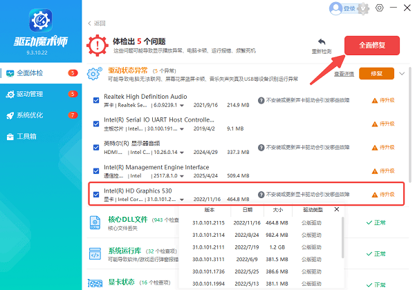Click the main list vertical scrollbar

tap(410, 124)
